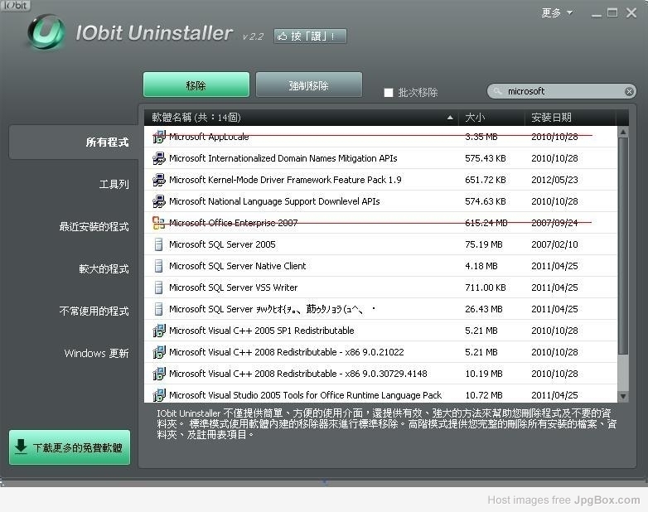Click the Microsoft Office Enterprise 2007 icon
This screenshot has width=648, height=512.
pyautogui.click(x=159, y=223)
